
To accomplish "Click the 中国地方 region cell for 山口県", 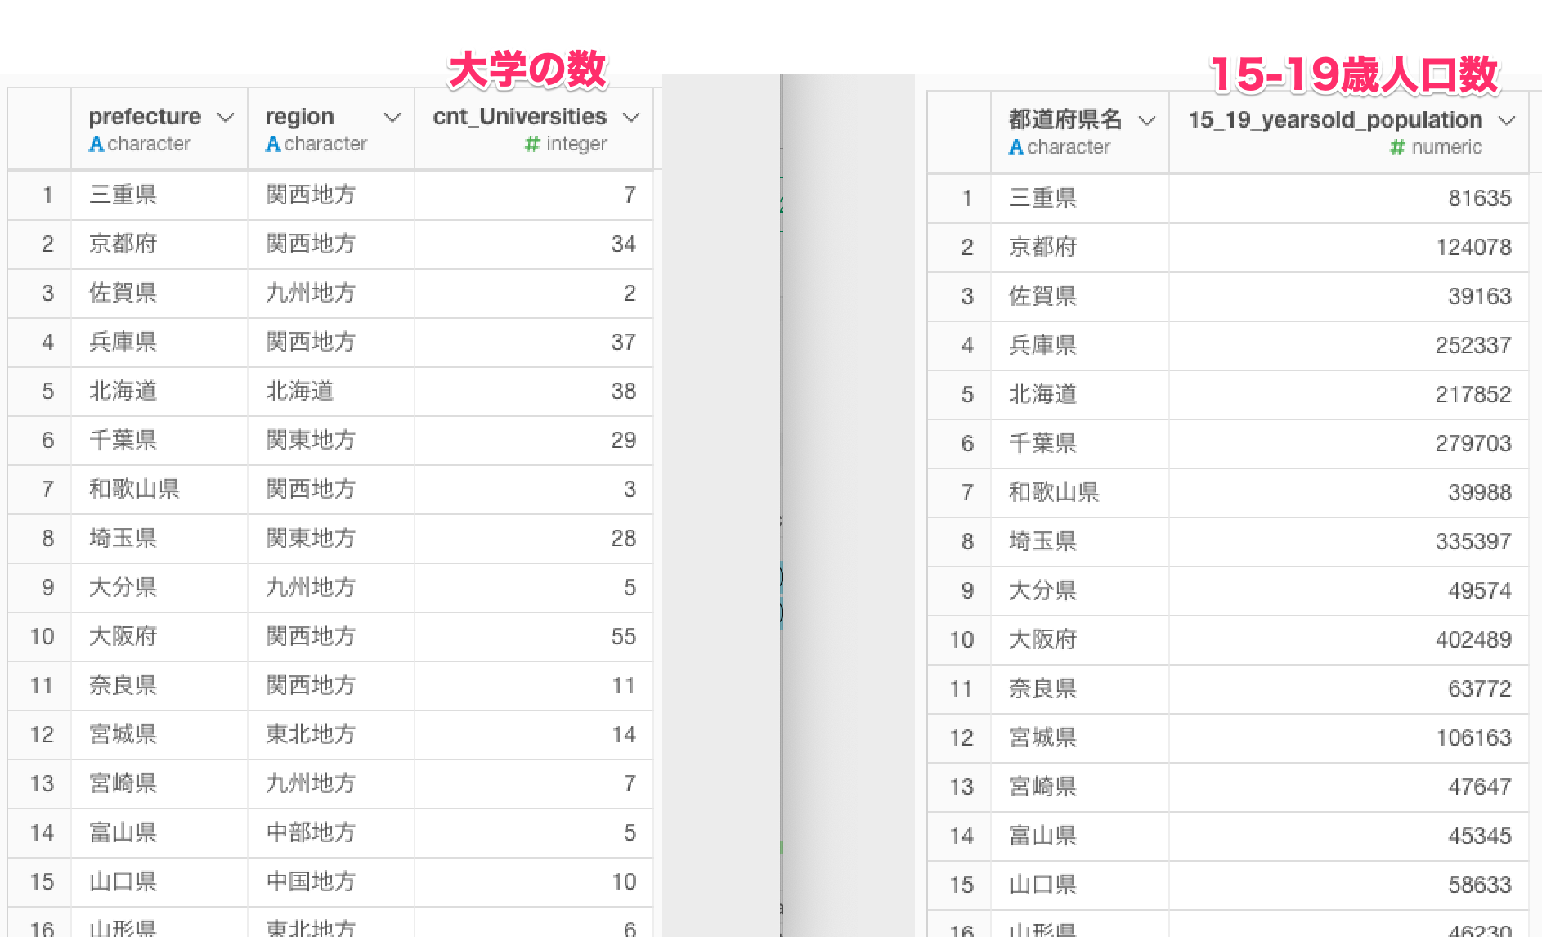I will coord(331,882).
